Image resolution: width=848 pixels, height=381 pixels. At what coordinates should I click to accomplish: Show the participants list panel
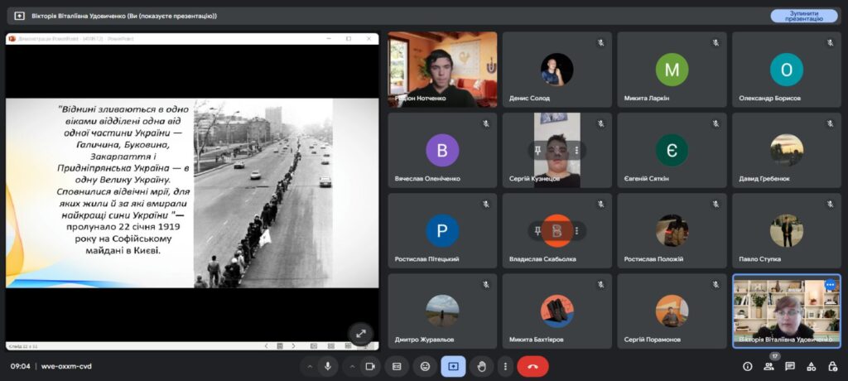click(768, 365)
